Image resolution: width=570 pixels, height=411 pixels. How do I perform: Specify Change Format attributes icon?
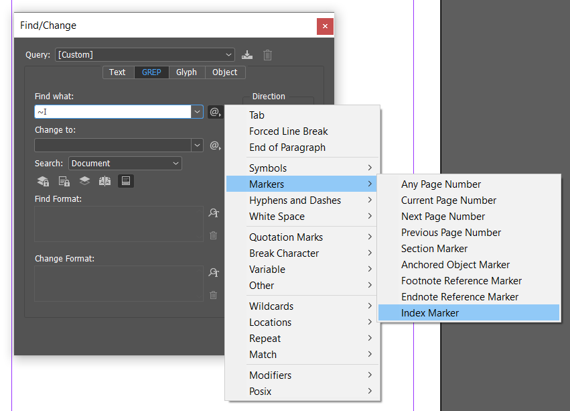click(x=214, y=272)
